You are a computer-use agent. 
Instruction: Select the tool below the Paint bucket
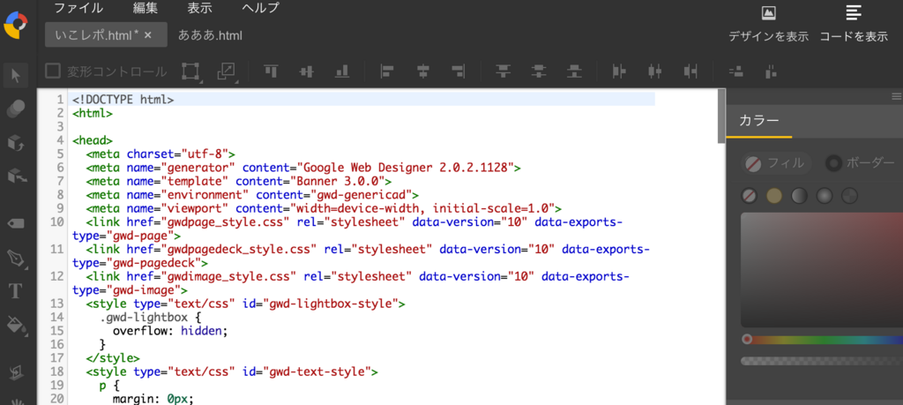click(16, 372)
